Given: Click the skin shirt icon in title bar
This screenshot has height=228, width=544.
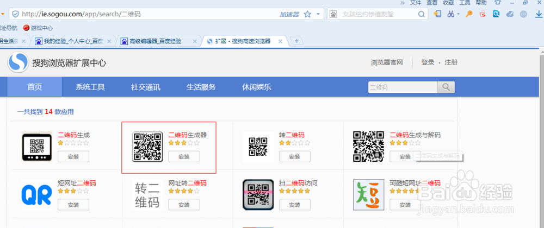Looking at the screenshot, I should 498,2.
